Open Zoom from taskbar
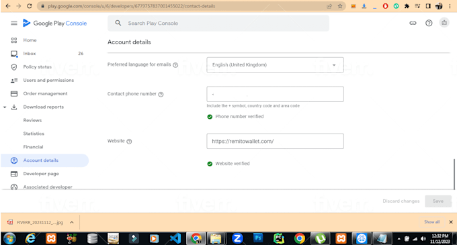The height and width of the screenshot is (245, 457). coord(237,238)
